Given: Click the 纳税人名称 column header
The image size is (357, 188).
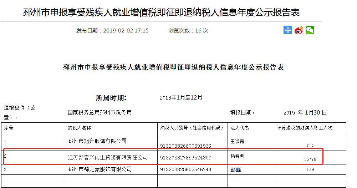Looking at the screenshot, I should click(79, 128).
